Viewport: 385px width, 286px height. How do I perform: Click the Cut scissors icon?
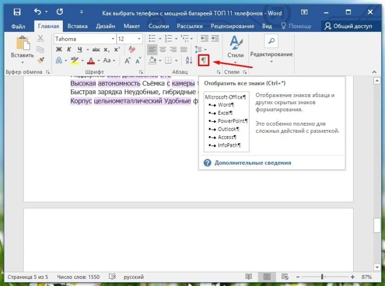[40, 39]
